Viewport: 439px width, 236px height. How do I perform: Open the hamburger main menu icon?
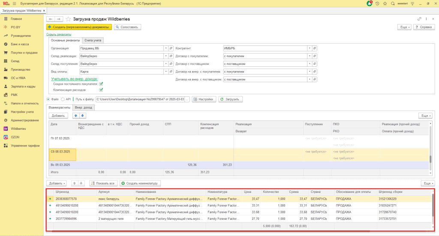pyautogui.click(x=14, y=3)
